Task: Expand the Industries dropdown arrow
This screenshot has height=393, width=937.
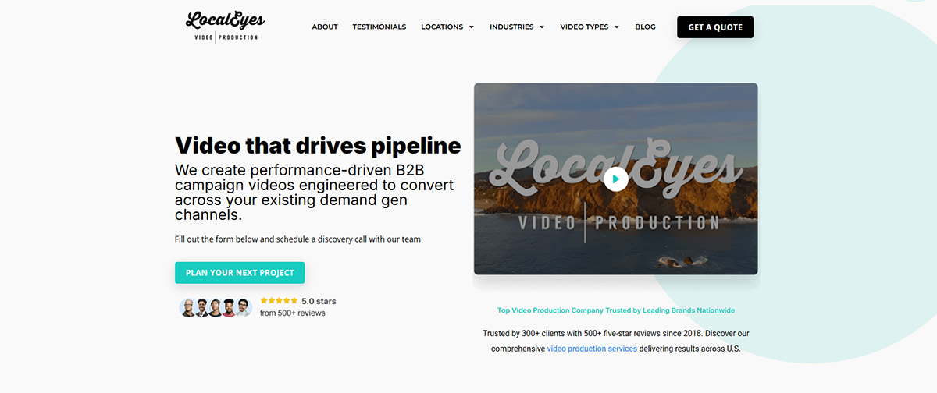Action: click(x=542, y=27)
